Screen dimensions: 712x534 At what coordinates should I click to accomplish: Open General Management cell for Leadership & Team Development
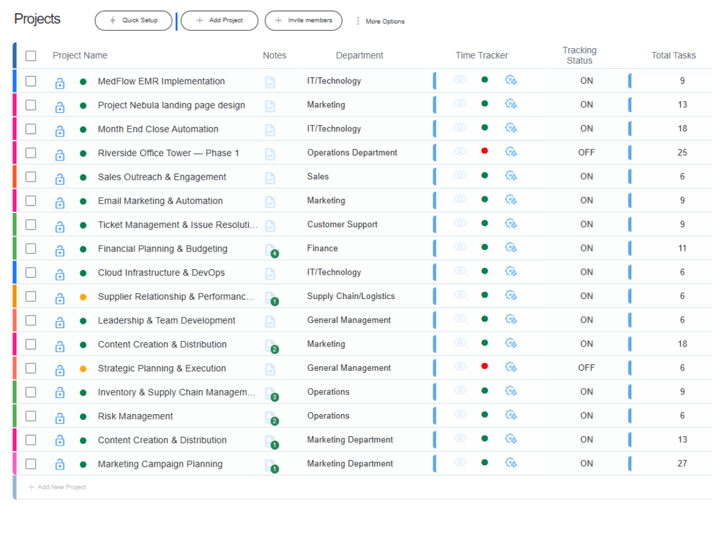[x=349, y=320]
